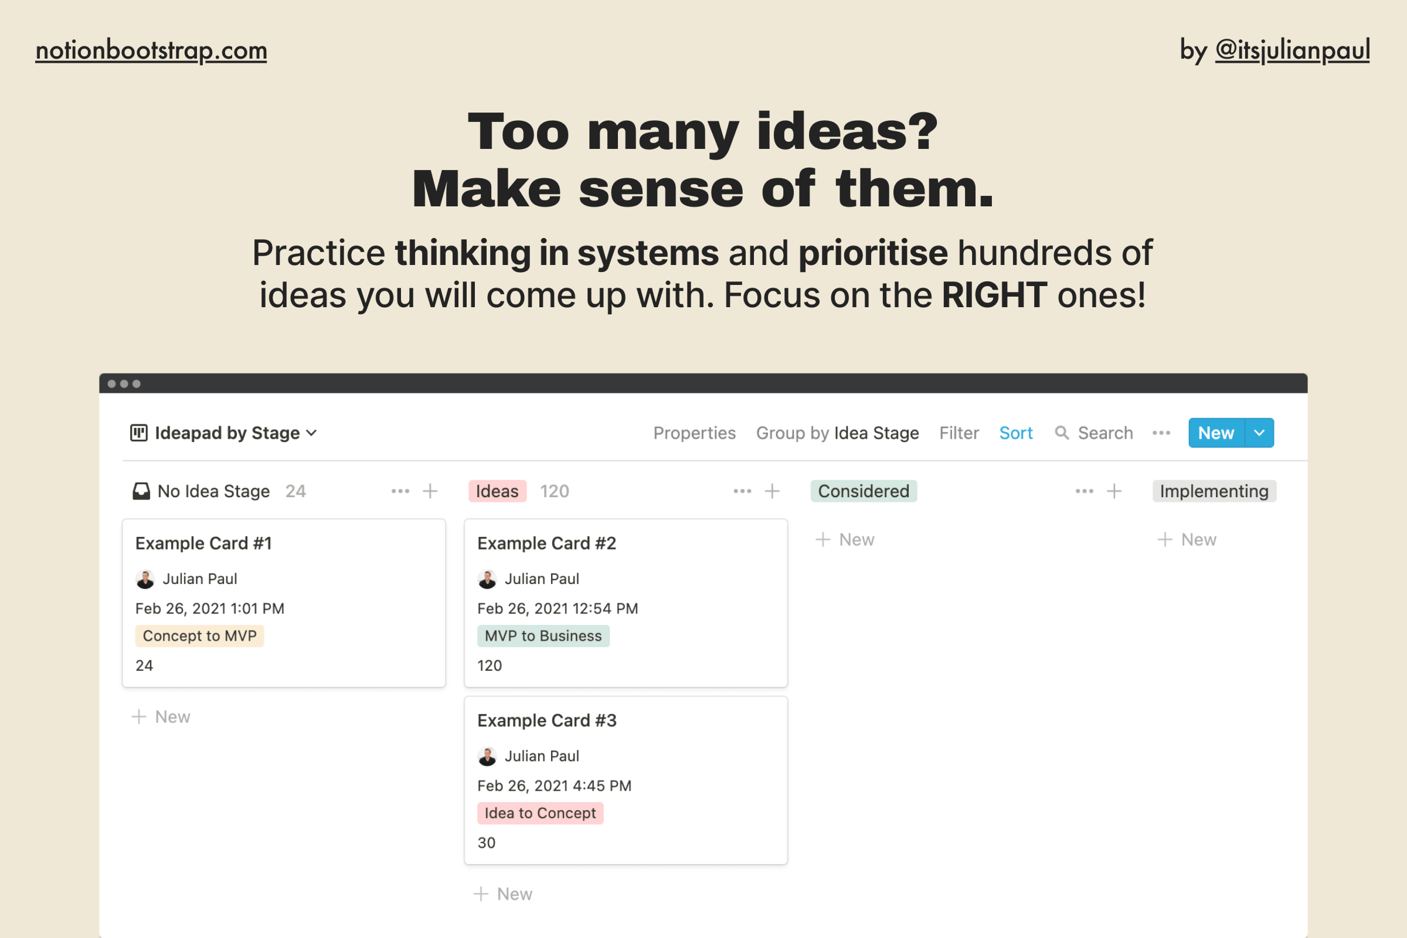The height and width of the screenshot is (938, 1407).
Task: Add a card to the Ideas column
Action: 772,491
